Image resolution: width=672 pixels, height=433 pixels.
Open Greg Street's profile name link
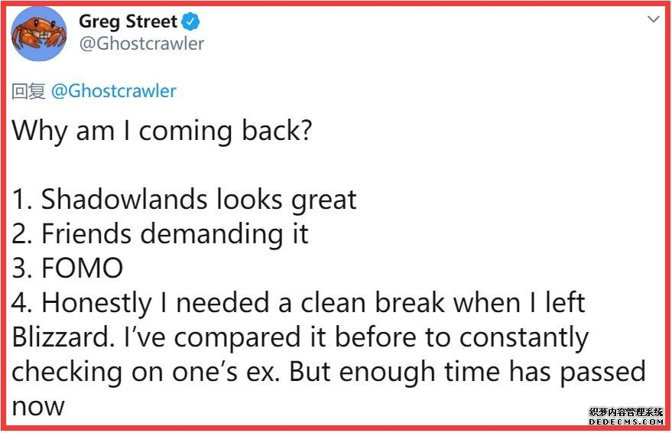coord(128,21)
